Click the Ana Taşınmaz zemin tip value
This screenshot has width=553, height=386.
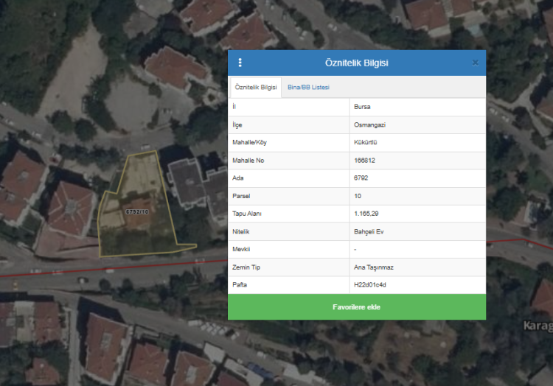coord(372,267)
